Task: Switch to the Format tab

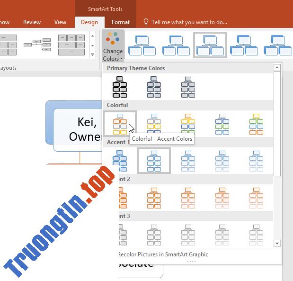Action: pyautogui.click(x=121, y=22)
